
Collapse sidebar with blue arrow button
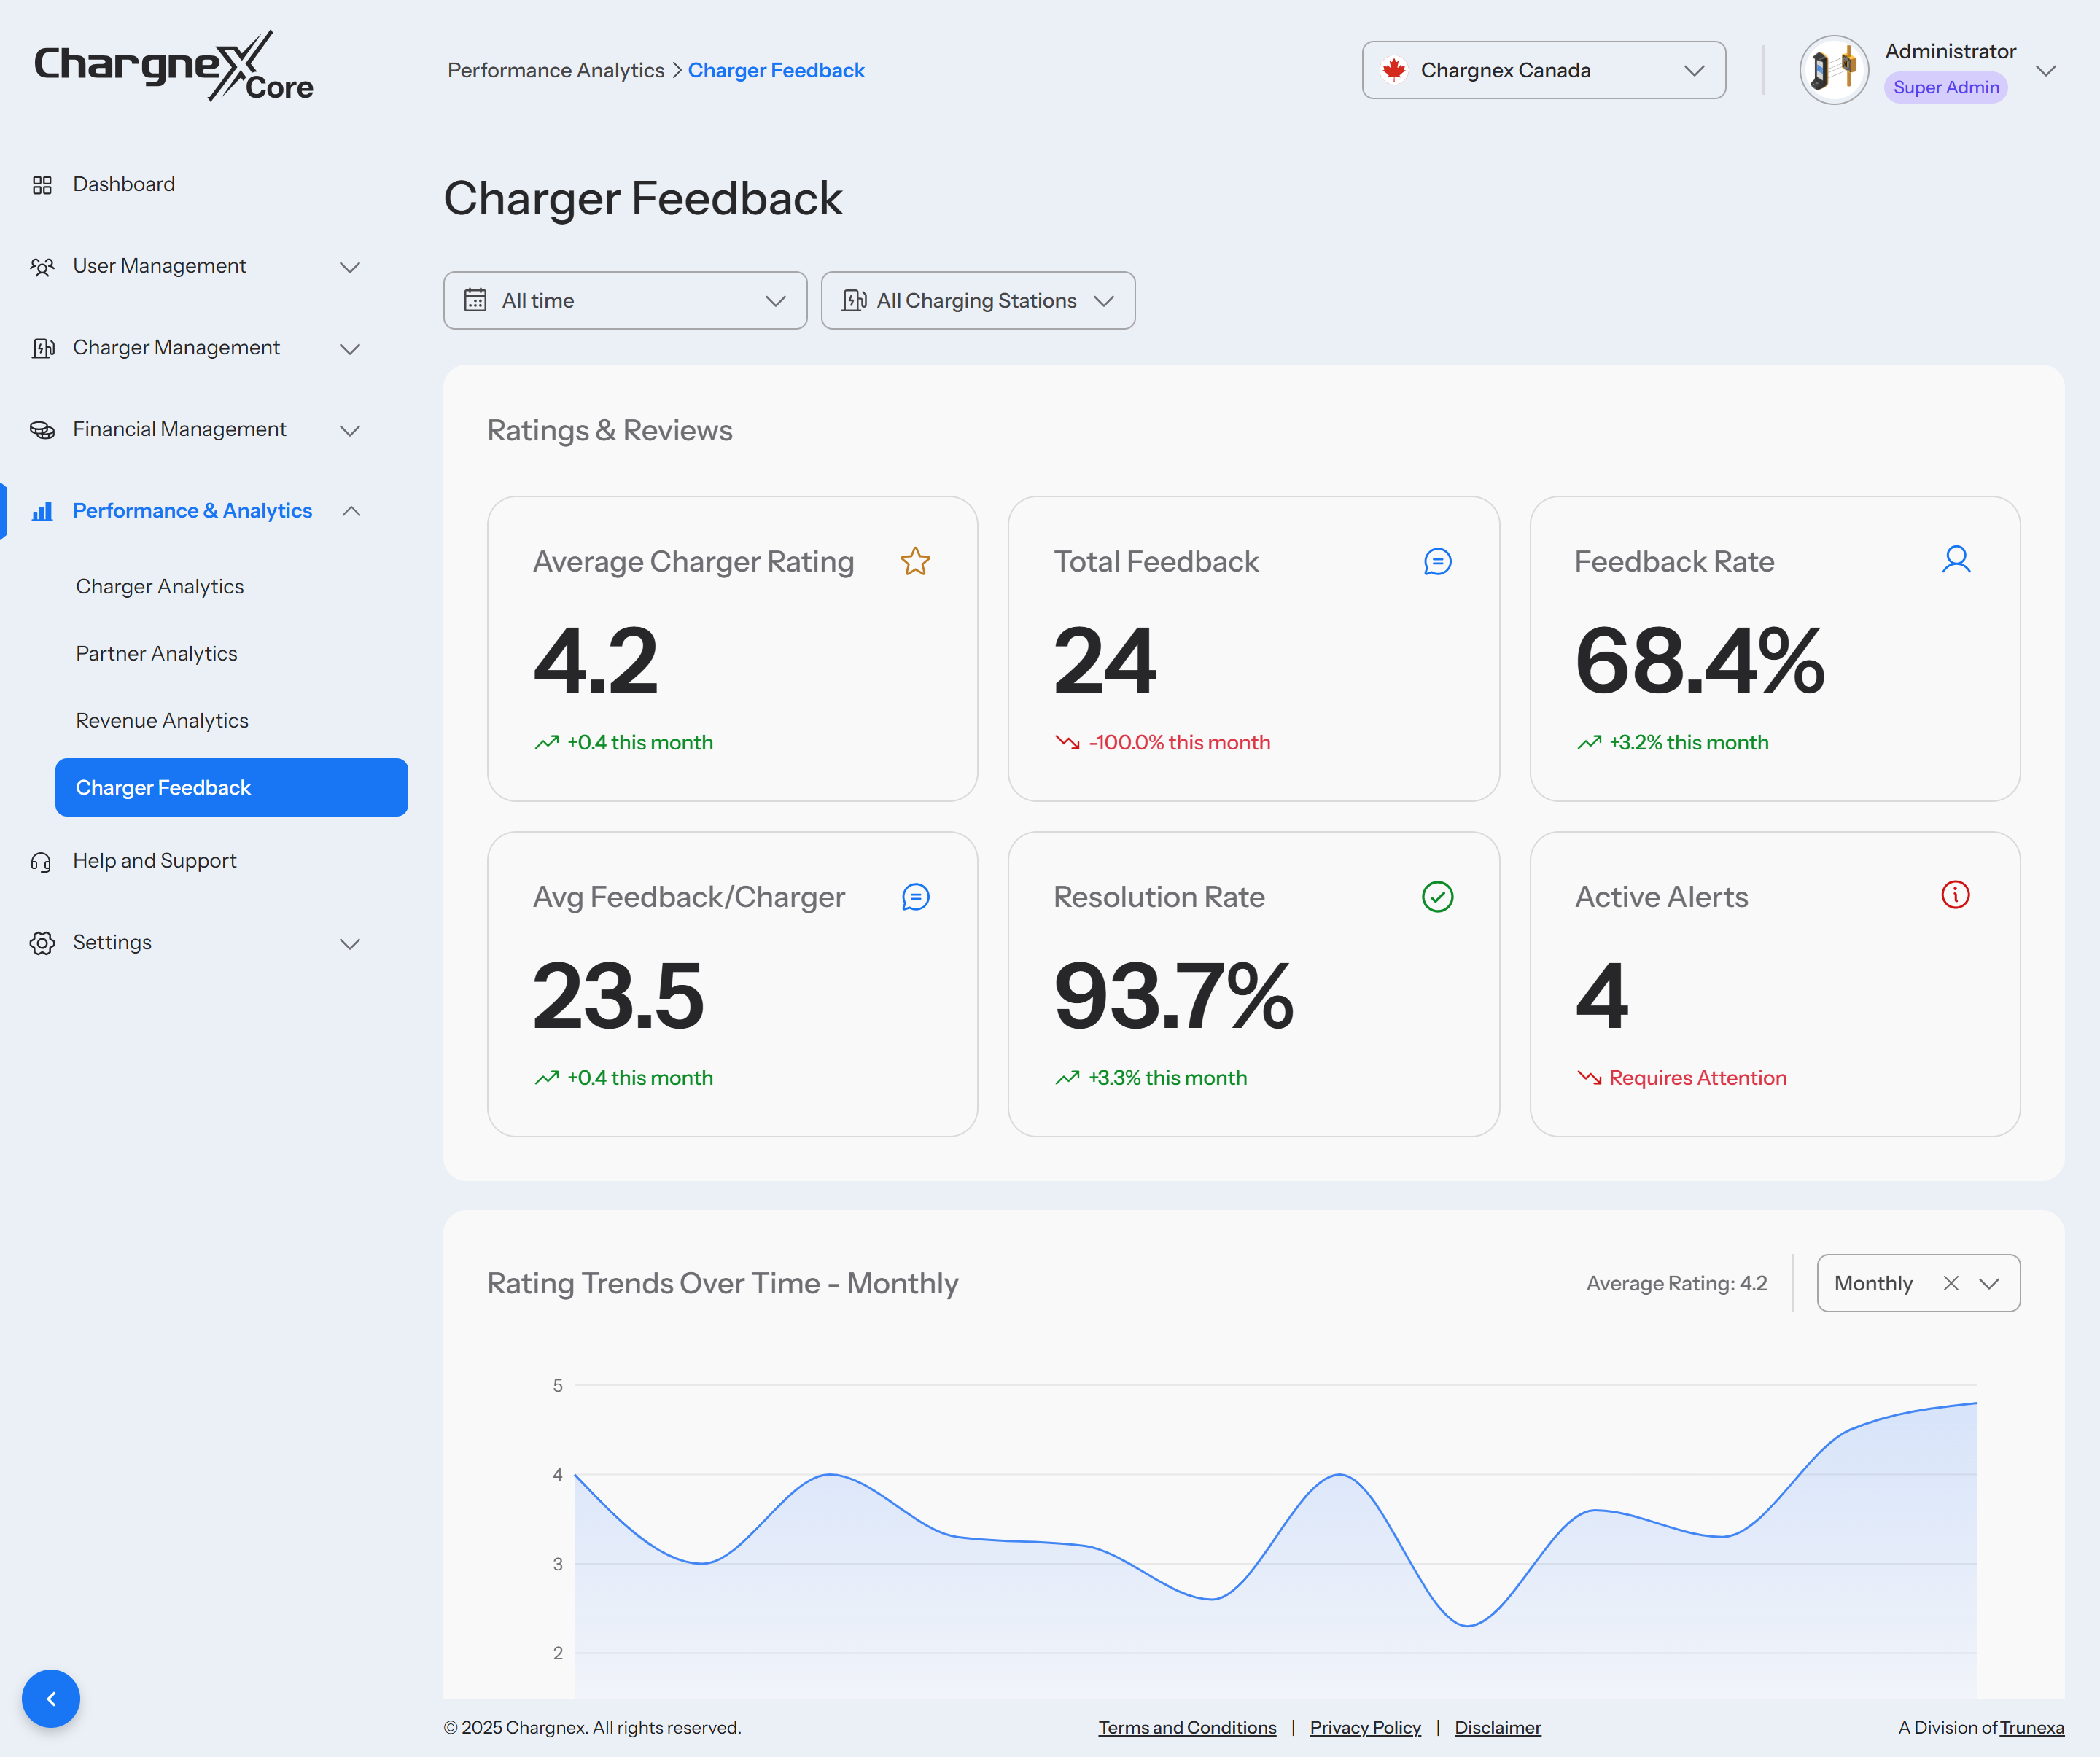[51, 1698]
